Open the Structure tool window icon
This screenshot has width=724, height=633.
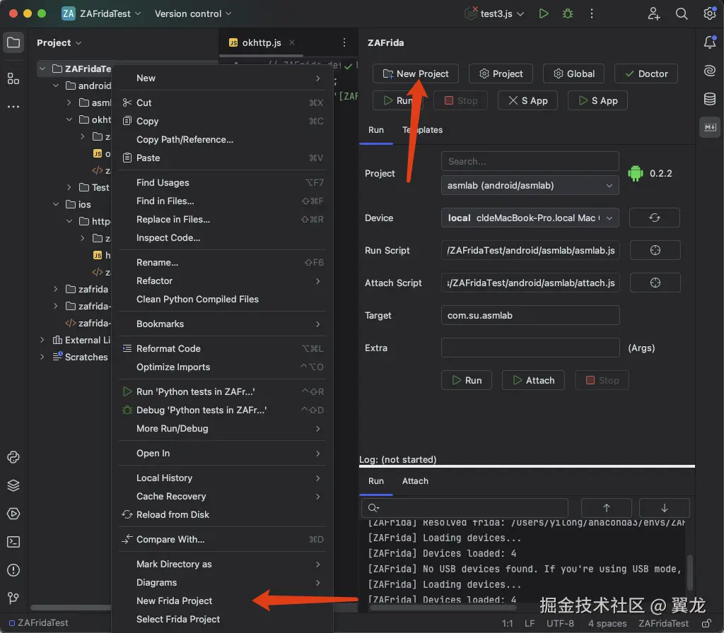(x=13, y=79)
